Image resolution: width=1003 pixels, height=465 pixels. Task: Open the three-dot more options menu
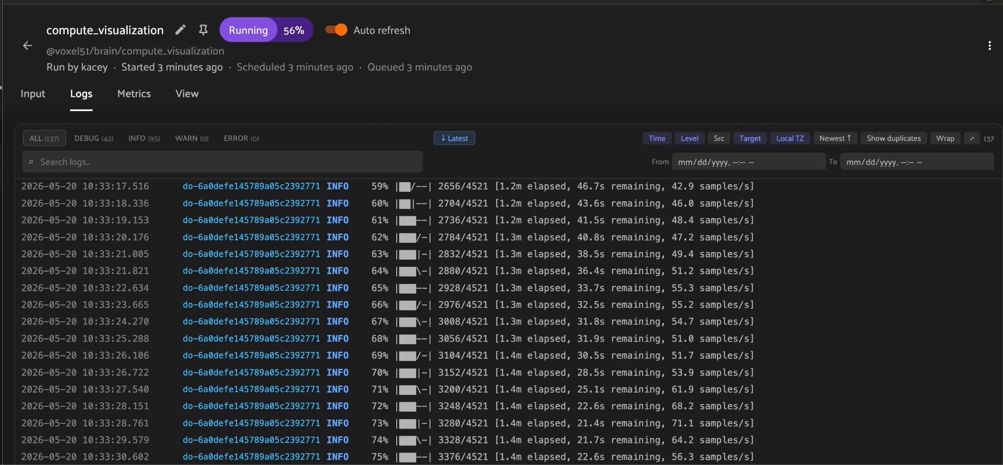990,46
